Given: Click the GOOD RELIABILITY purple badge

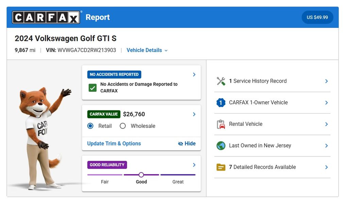Looking at the screenshot, I should (x=107, y=165).
